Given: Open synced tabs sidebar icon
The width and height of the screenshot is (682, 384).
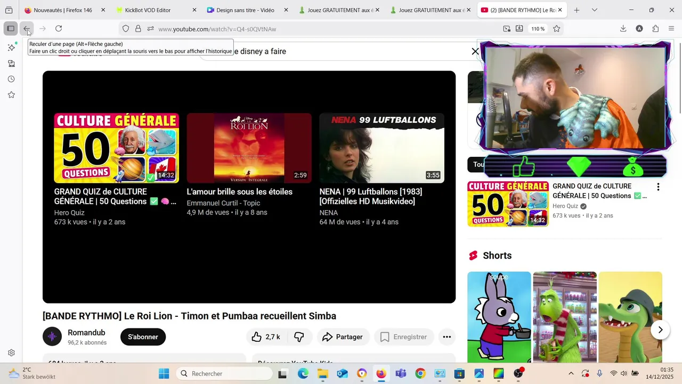Looking at the screenshot, I should (11, 63).
